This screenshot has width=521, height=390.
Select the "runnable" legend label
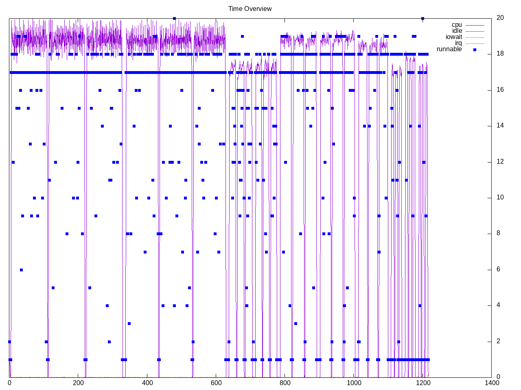[449, 49]
